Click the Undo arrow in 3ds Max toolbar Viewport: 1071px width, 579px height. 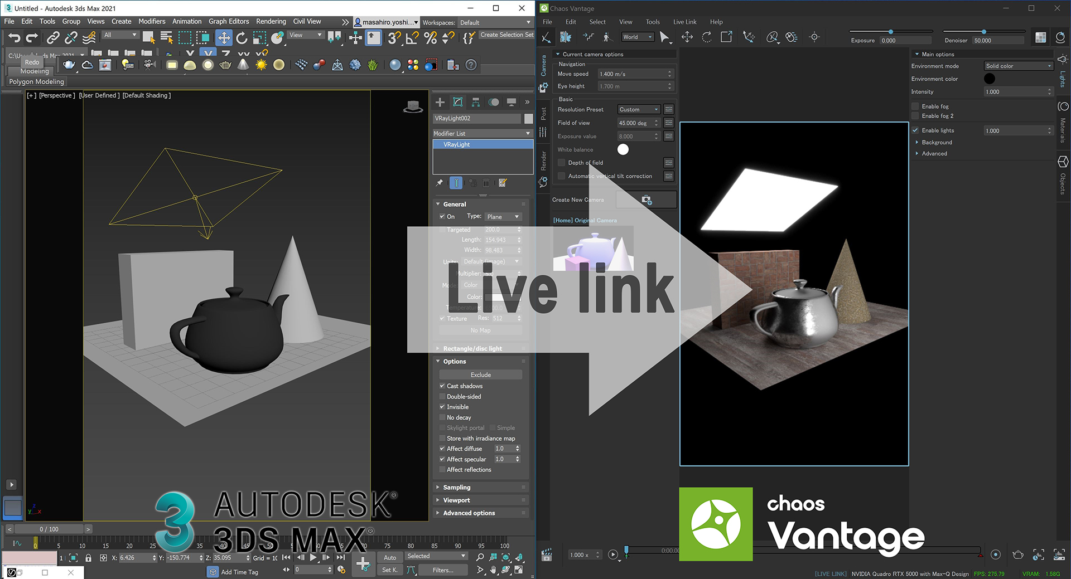(14, 38)
